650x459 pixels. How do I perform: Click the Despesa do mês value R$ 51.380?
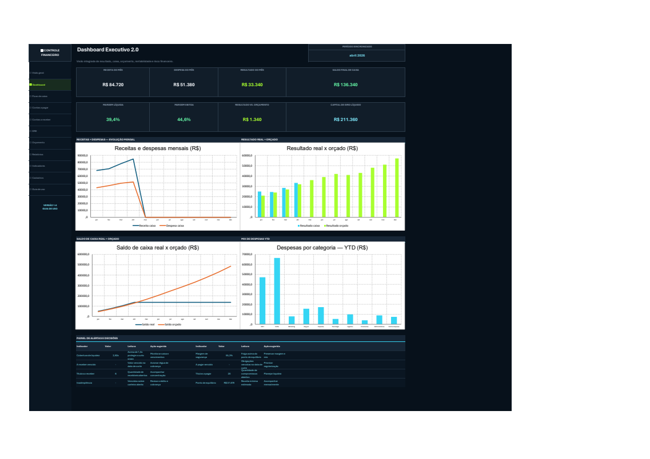[x=184, y=84]
